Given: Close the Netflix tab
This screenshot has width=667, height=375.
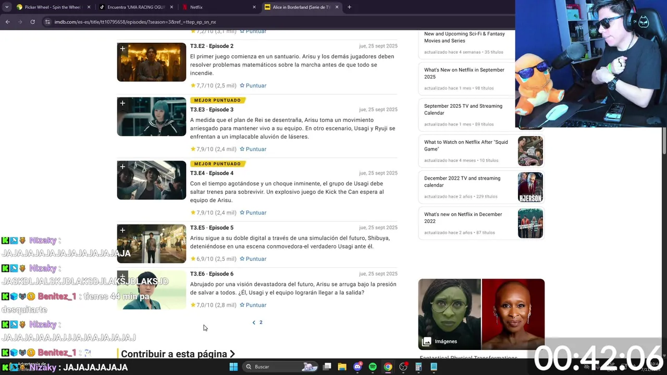Looking at the screenshot, I should click(x=254, y=7).
